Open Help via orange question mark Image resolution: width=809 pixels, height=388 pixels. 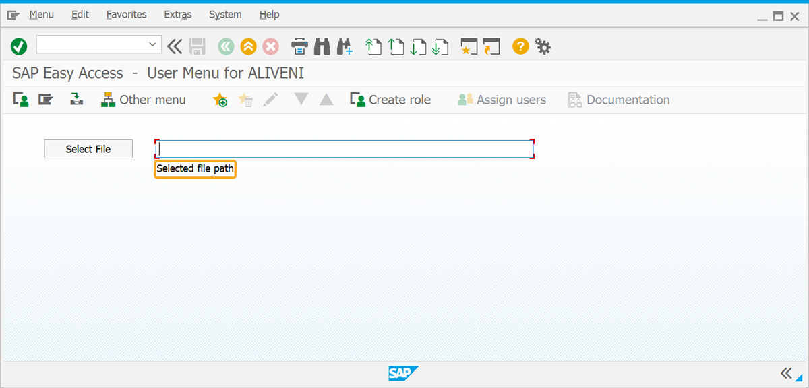click(520, 46)
